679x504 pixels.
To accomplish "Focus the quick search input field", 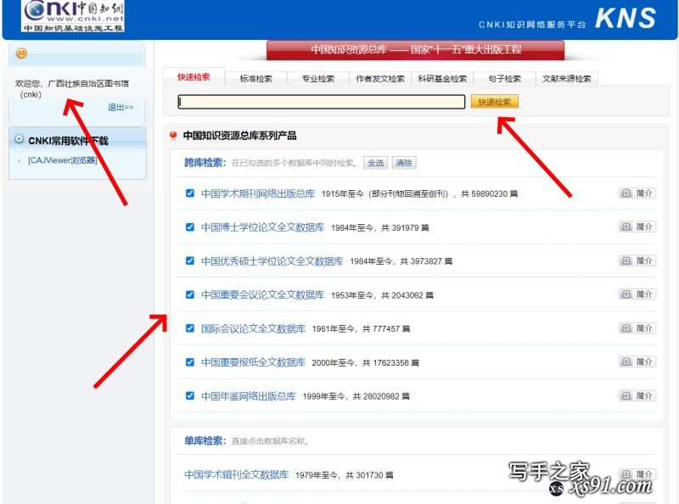I will coord(322,102).
